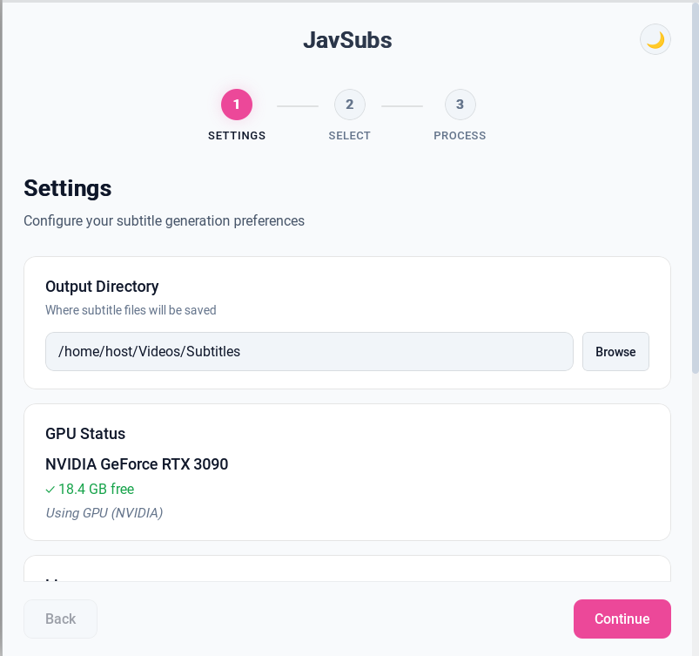Screen dimensions: 699x656
Task: Open the Browse dialog for output directory
Action: tap(615, 351)
